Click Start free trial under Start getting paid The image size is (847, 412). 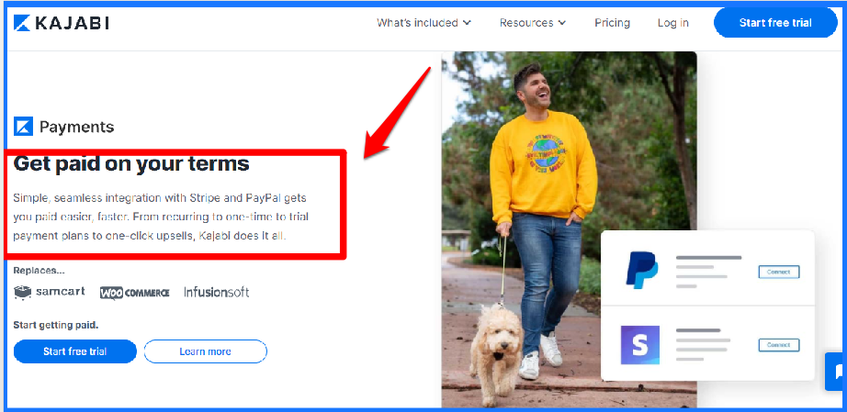[75, 351]
